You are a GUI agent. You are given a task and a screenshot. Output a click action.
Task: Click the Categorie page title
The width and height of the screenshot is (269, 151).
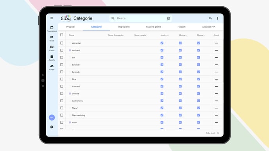[83, 18]
